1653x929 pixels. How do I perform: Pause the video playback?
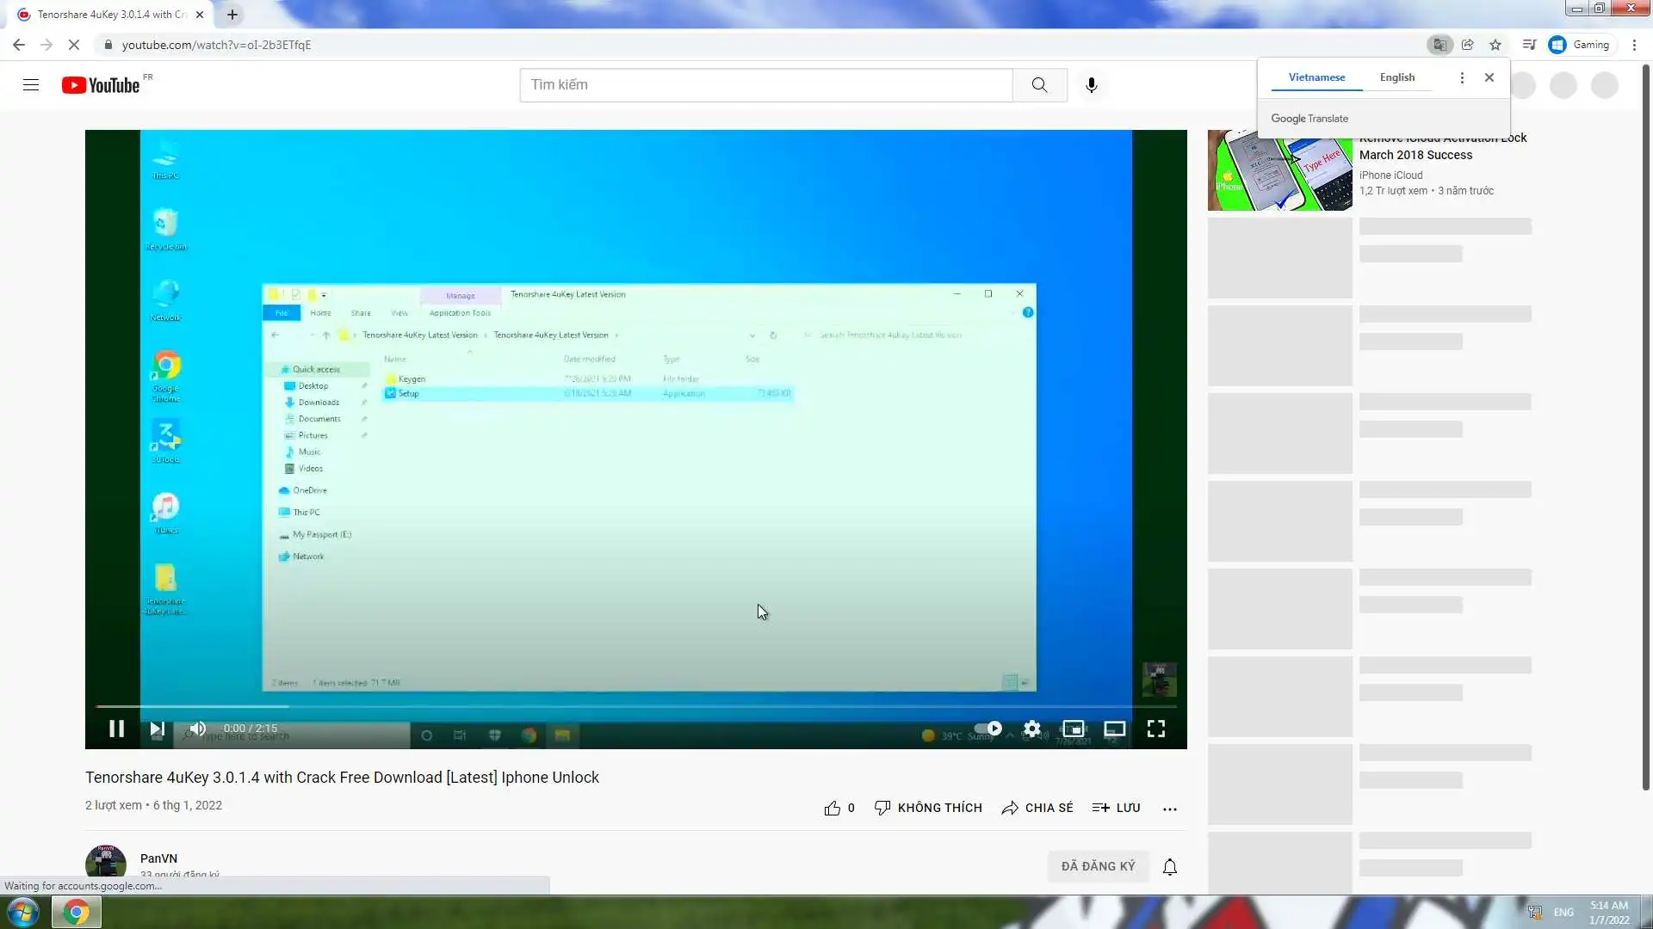click(116, 729)
